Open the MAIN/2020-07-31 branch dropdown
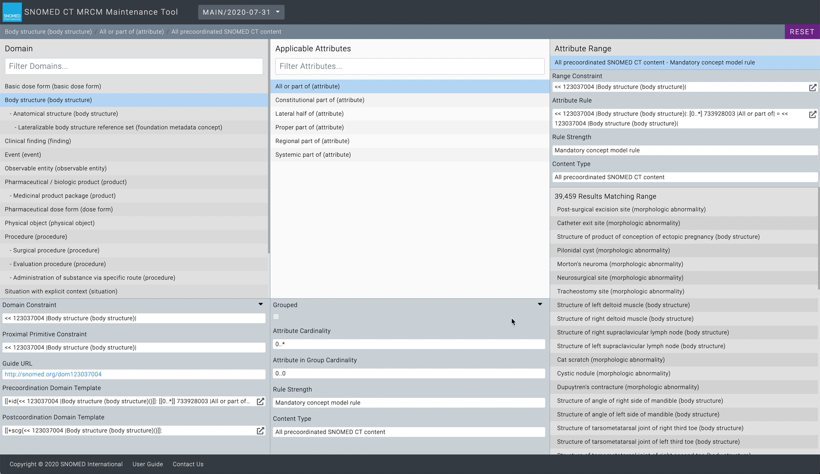 coord(241,12)
